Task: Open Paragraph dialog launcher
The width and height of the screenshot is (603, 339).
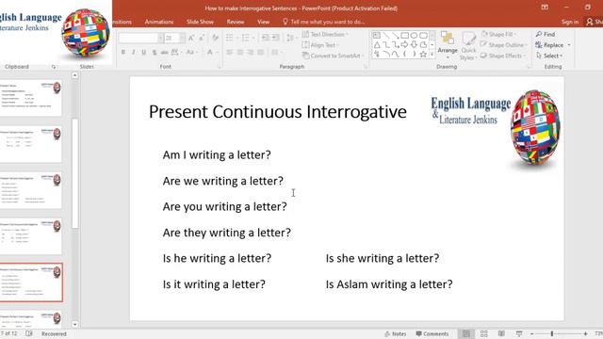Action: pyautogui.click(x=366, y=67)
